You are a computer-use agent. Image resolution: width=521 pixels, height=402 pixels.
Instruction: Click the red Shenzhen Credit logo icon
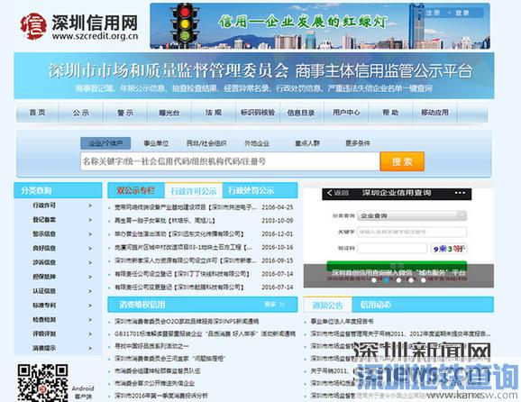(x=33, y=26)
